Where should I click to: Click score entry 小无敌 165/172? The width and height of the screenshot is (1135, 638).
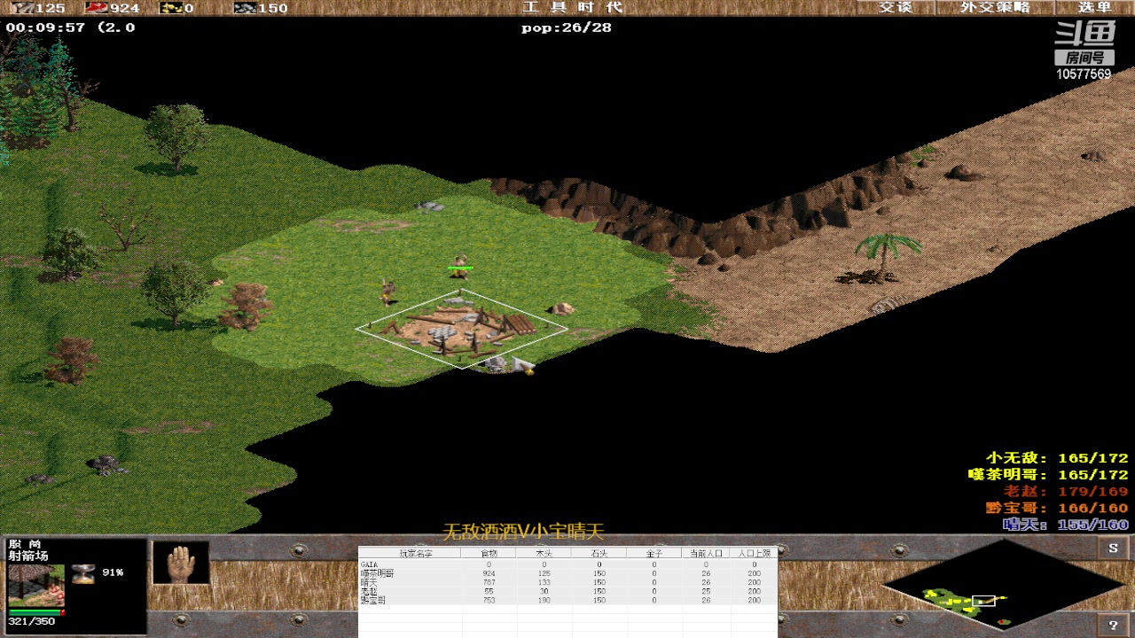[x=1057, y=458]
